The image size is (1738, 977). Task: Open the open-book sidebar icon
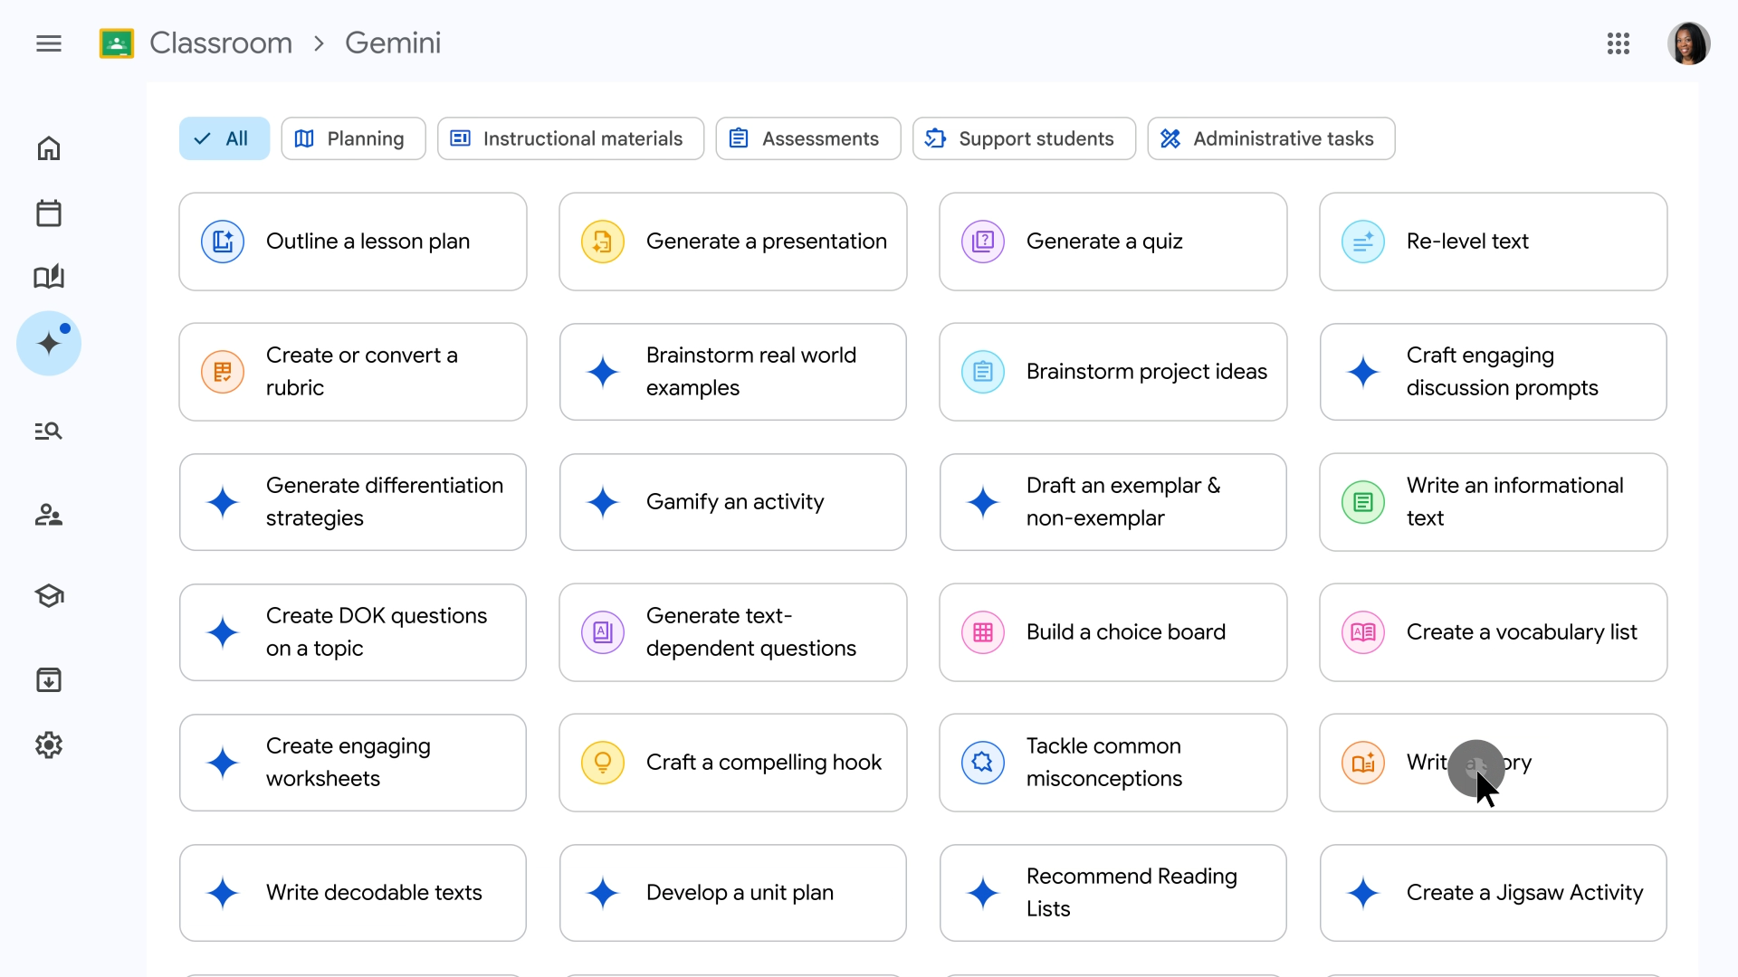[49, 277]
